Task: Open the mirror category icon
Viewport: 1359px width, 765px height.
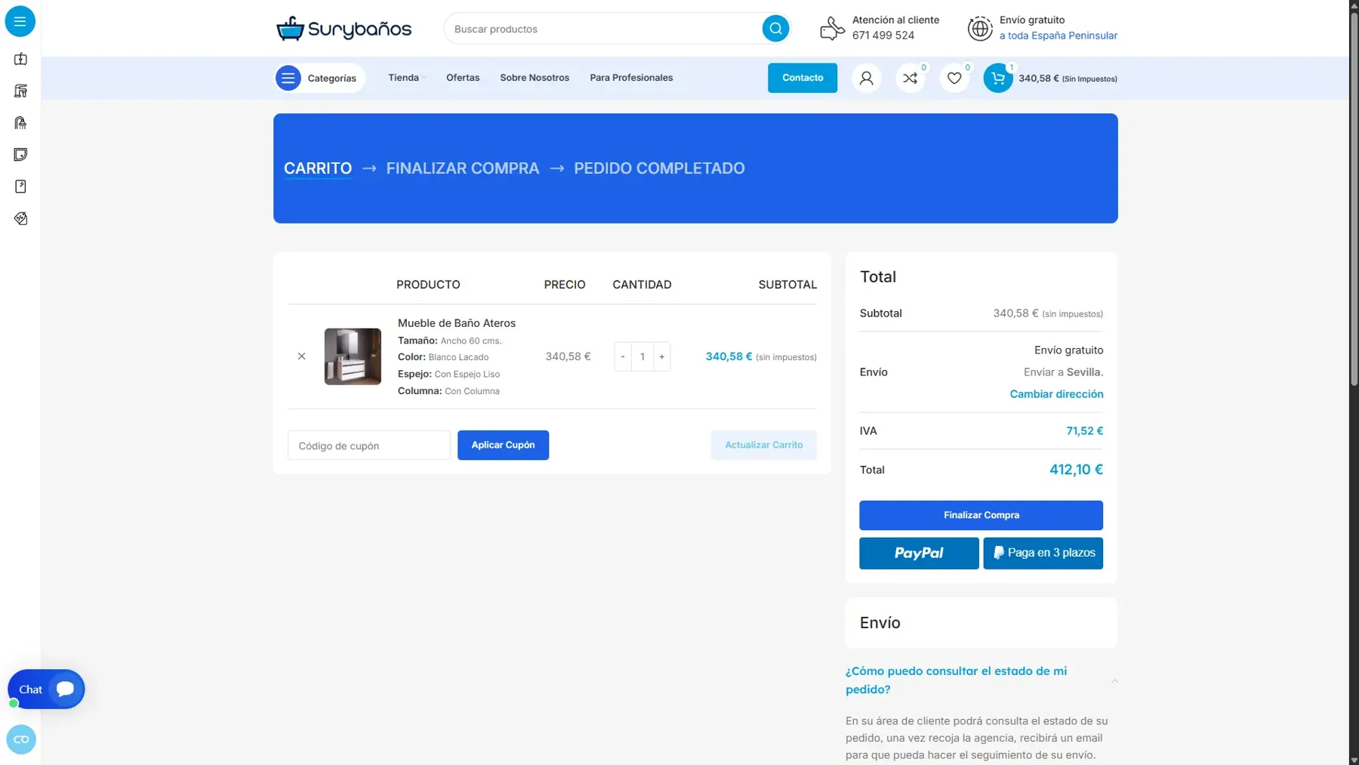Action: click(20, 187)
